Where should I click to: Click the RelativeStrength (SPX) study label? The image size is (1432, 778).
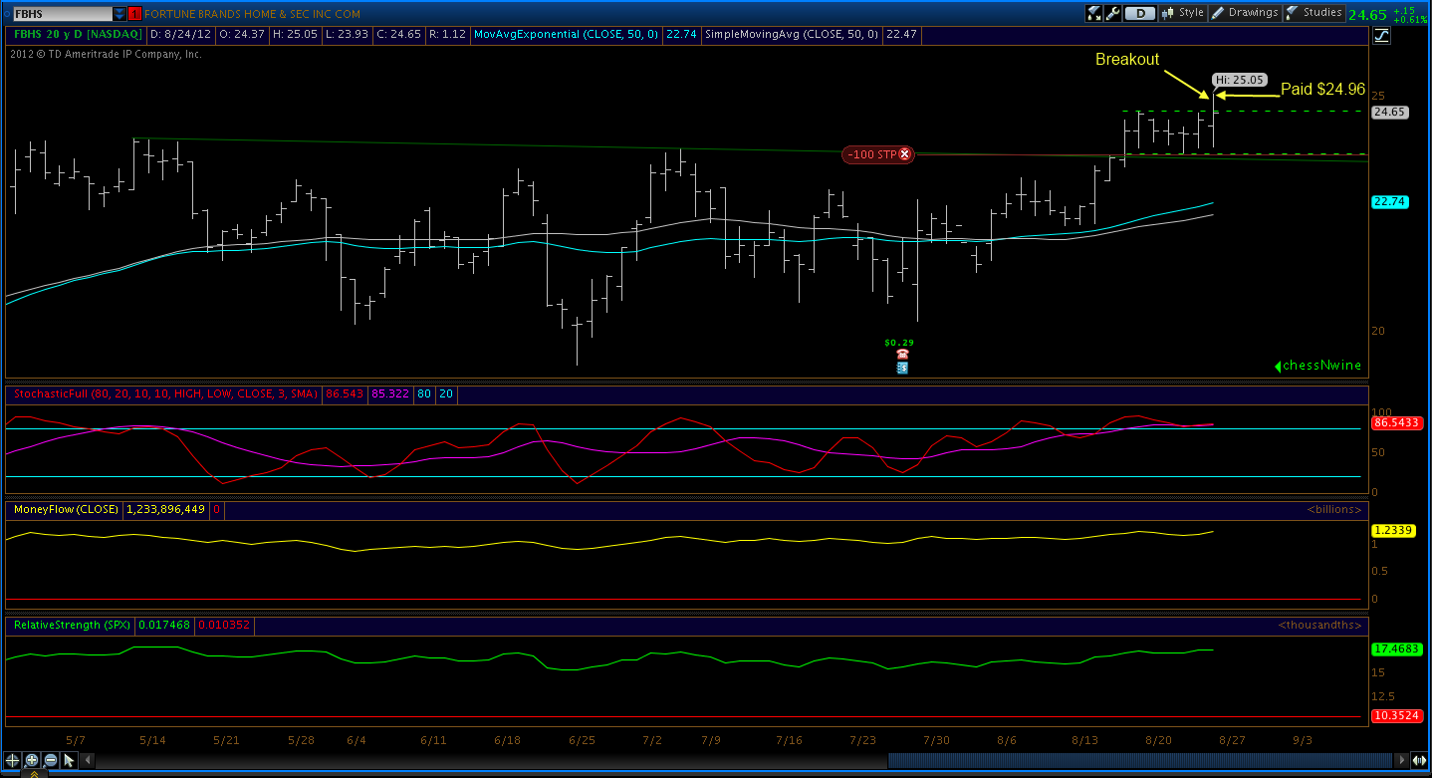[71, 626]
